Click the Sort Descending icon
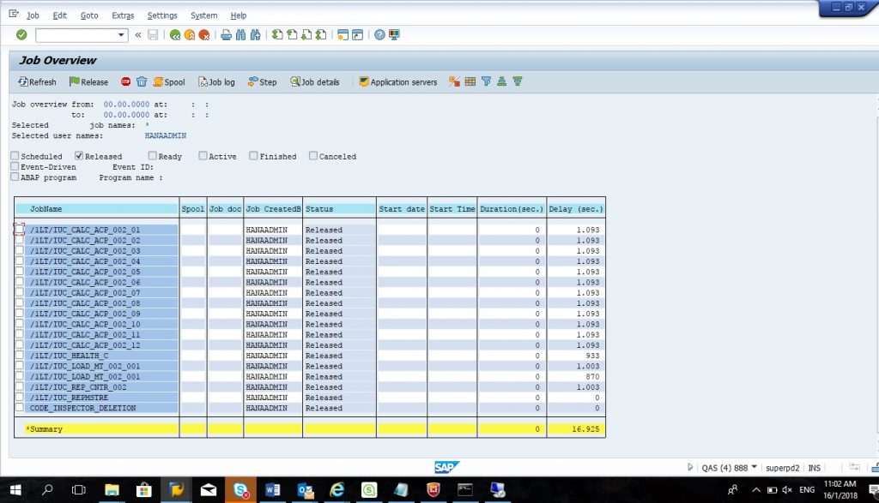Image resolution: width=879 pixels, height=503 pixels. pyautogui.click(x=517, y=81)
